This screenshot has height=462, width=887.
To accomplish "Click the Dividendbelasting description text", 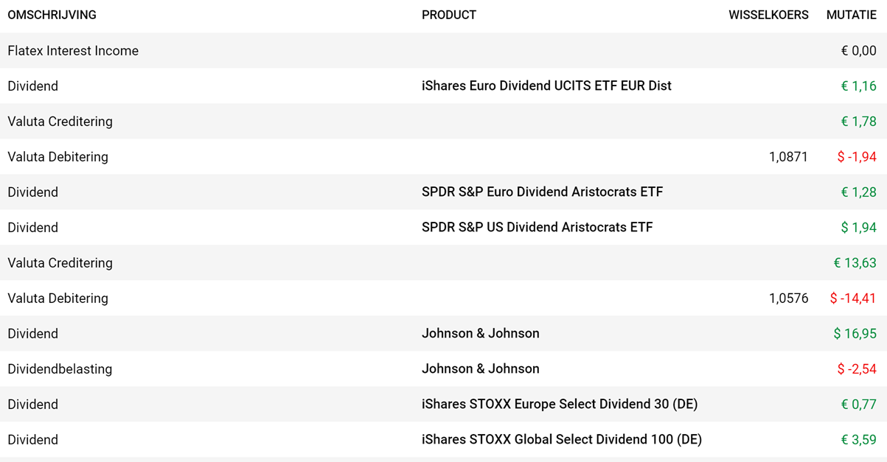I will [x=60, y=369].
